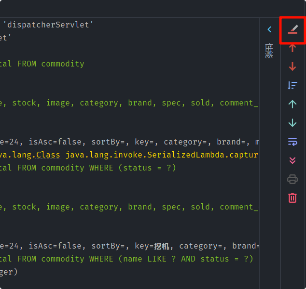Click the printer icon
The height and width of the screenshot is (289, 306).
[292, 179]
